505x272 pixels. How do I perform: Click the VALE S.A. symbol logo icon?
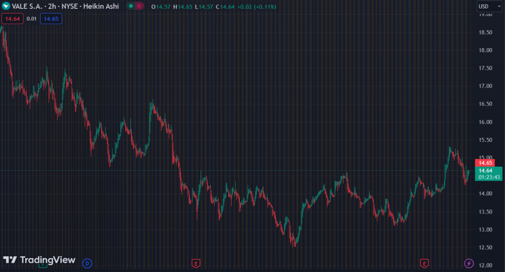pos(6,6)
